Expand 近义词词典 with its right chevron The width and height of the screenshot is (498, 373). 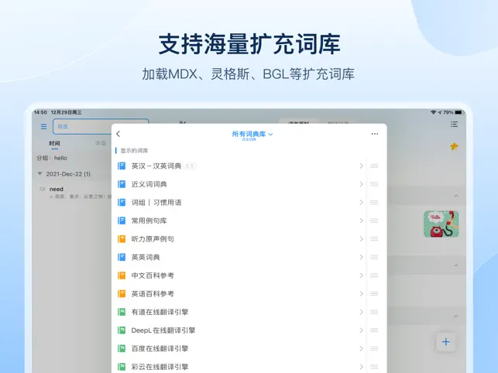pos(361,184)
